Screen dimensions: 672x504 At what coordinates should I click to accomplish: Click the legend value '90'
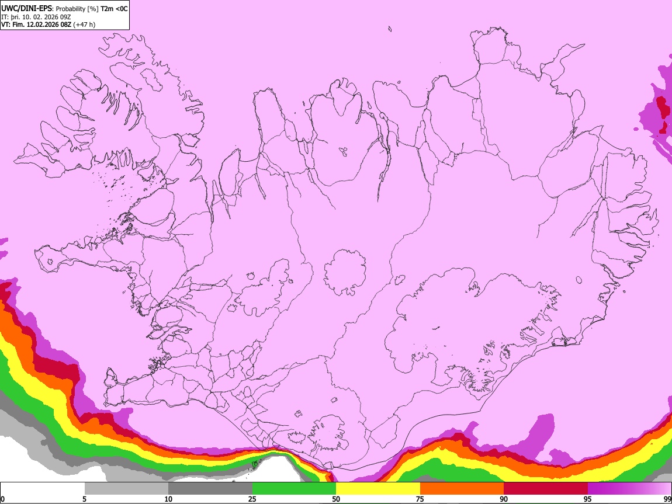pos(504,499)
